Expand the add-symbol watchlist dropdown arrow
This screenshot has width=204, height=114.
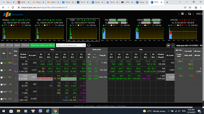(x=84, y=45)
